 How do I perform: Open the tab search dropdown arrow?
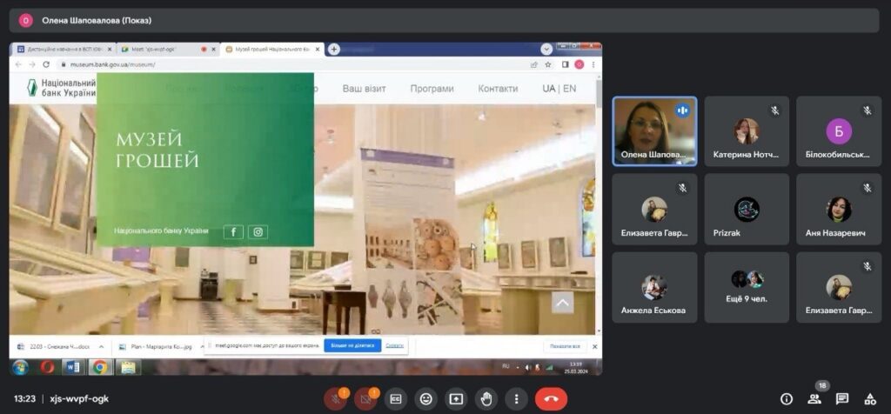pos(546,50)
